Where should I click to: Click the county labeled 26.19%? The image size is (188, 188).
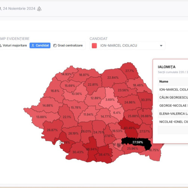point(73,133)
